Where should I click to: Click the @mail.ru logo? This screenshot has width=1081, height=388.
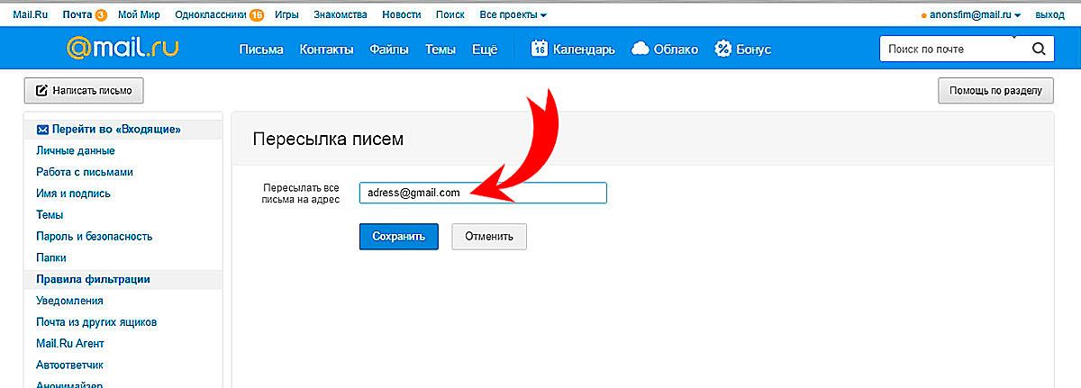point(122,49)
